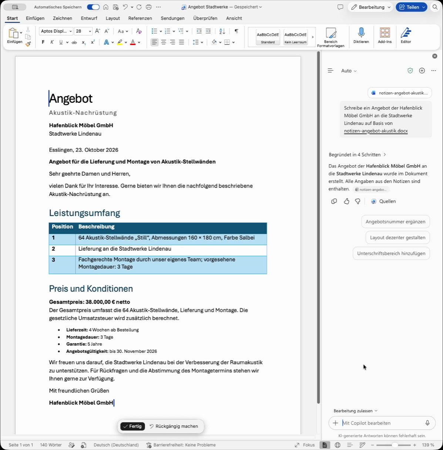
Task: Justify the paragraph text
Action: point(181,42)
